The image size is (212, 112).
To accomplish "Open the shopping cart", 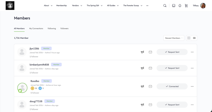I will (x=186, y=6).
